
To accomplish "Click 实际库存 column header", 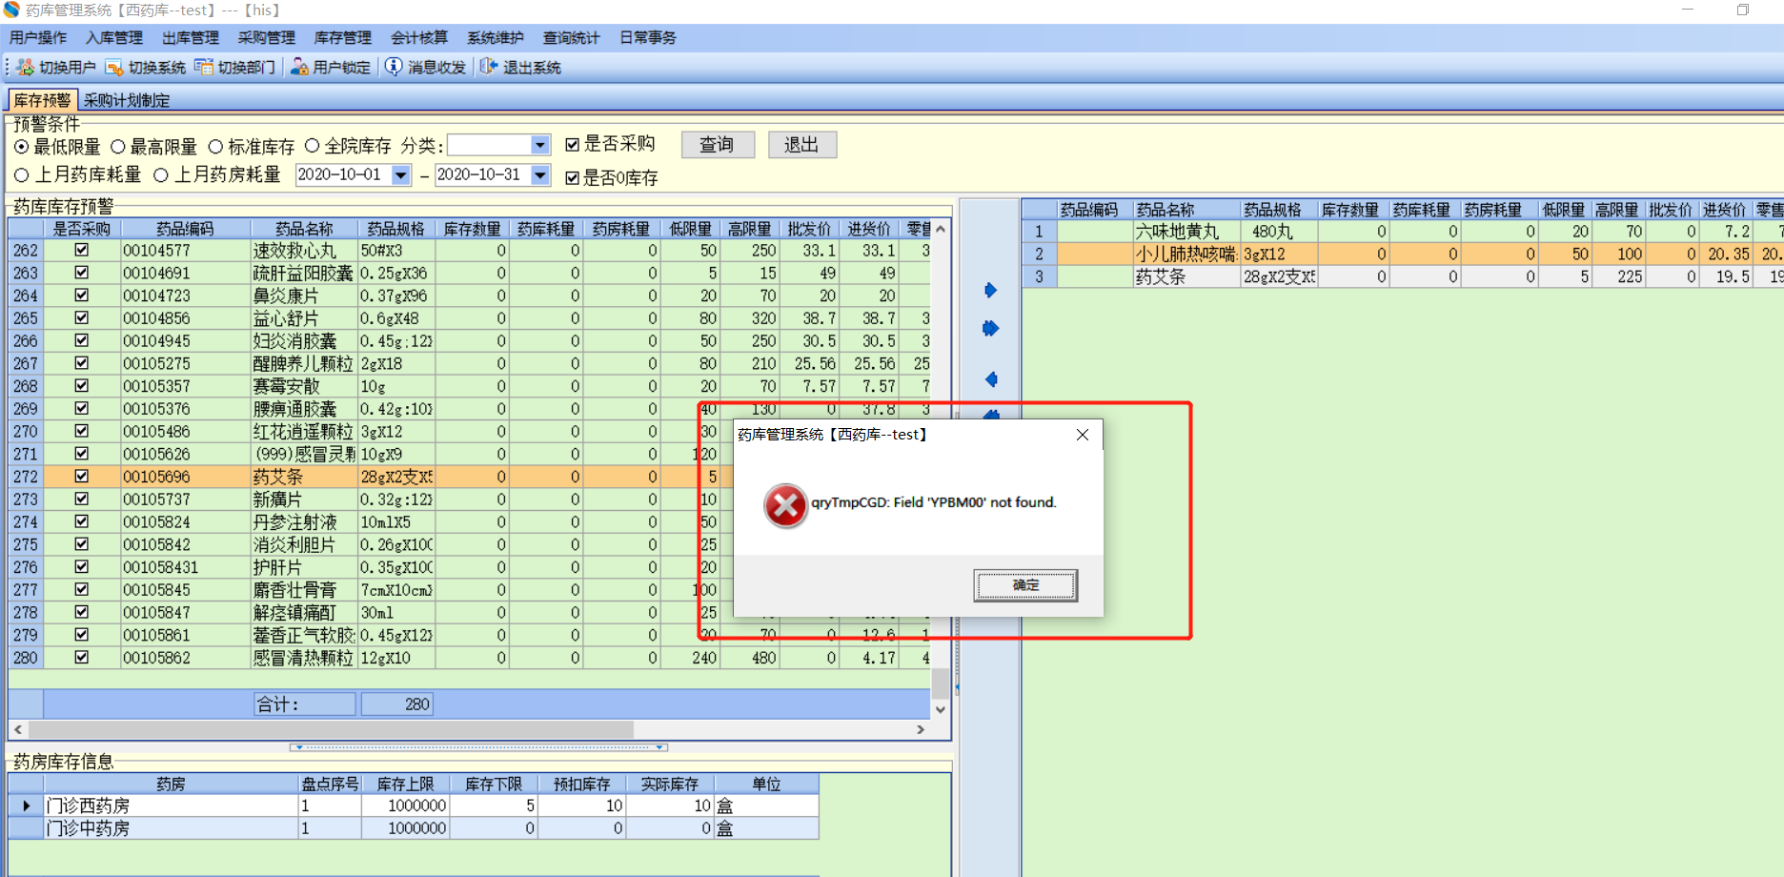I will coord(670,784).
